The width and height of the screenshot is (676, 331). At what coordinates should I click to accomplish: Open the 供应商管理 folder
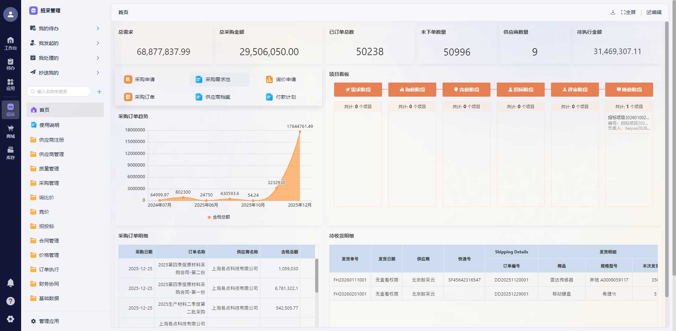65,154
